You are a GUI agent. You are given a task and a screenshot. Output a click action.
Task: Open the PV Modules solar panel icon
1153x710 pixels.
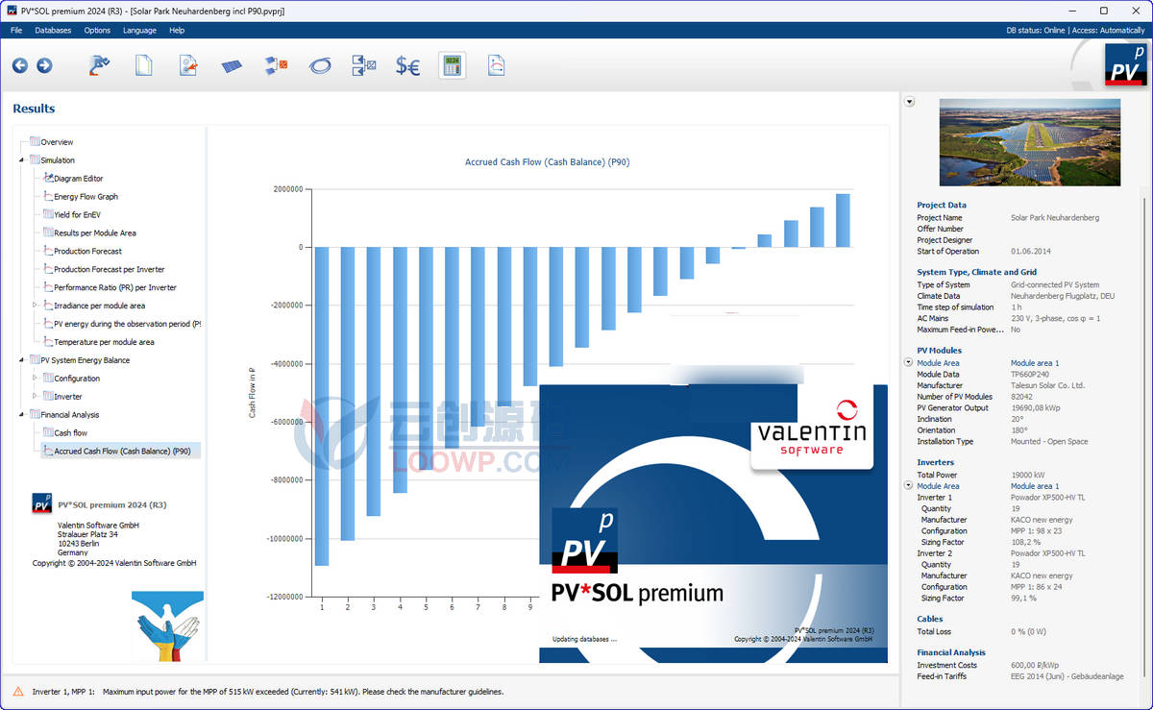[x=232, y=65]
